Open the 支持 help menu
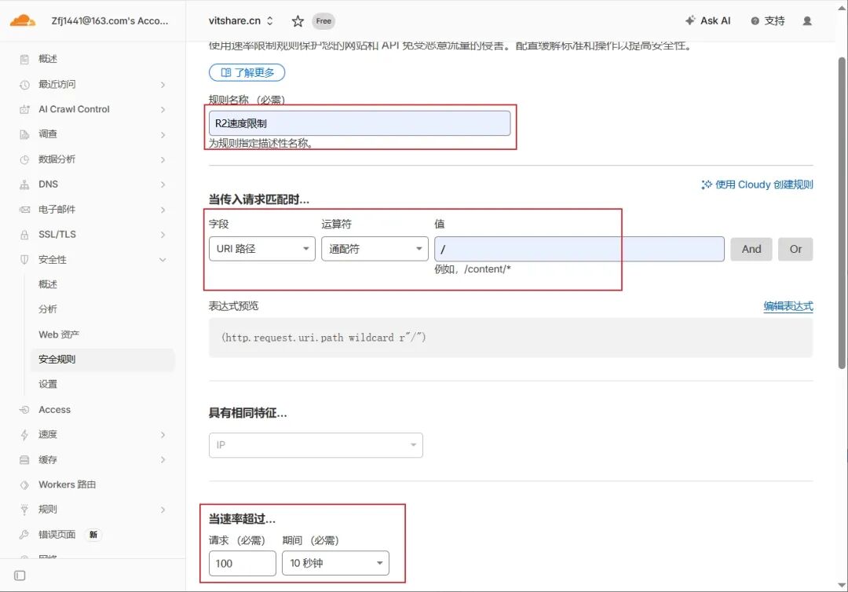 [767, 20]
